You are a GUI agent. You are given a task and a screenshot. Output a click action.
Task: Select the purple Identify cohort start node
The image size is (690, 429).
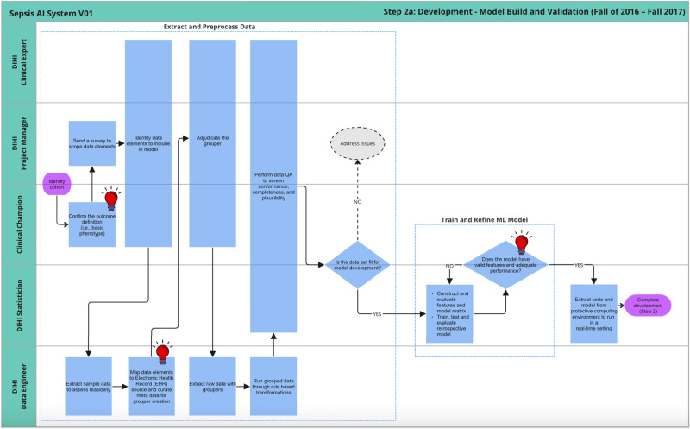[x=57, y=185]
